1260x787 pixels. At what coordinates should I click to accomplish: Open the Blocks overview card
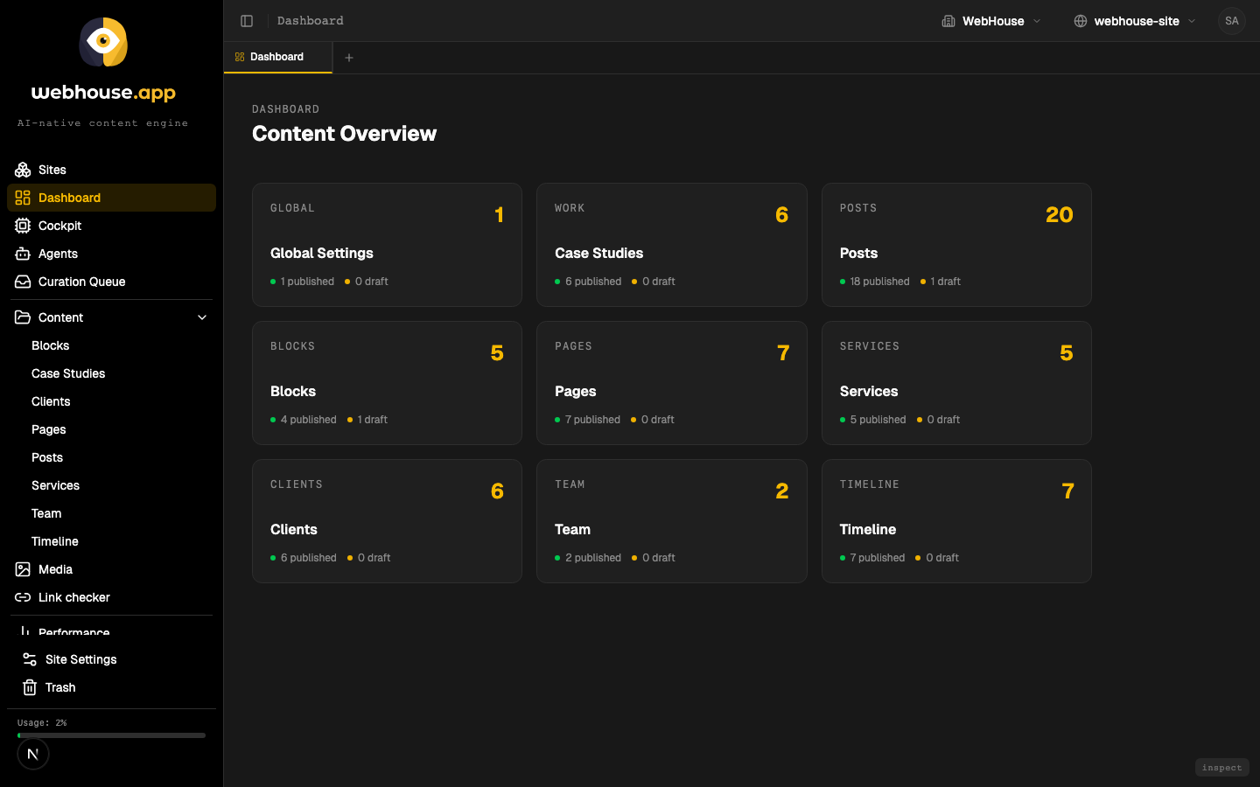pyautogui.click(x=387, y=383)
